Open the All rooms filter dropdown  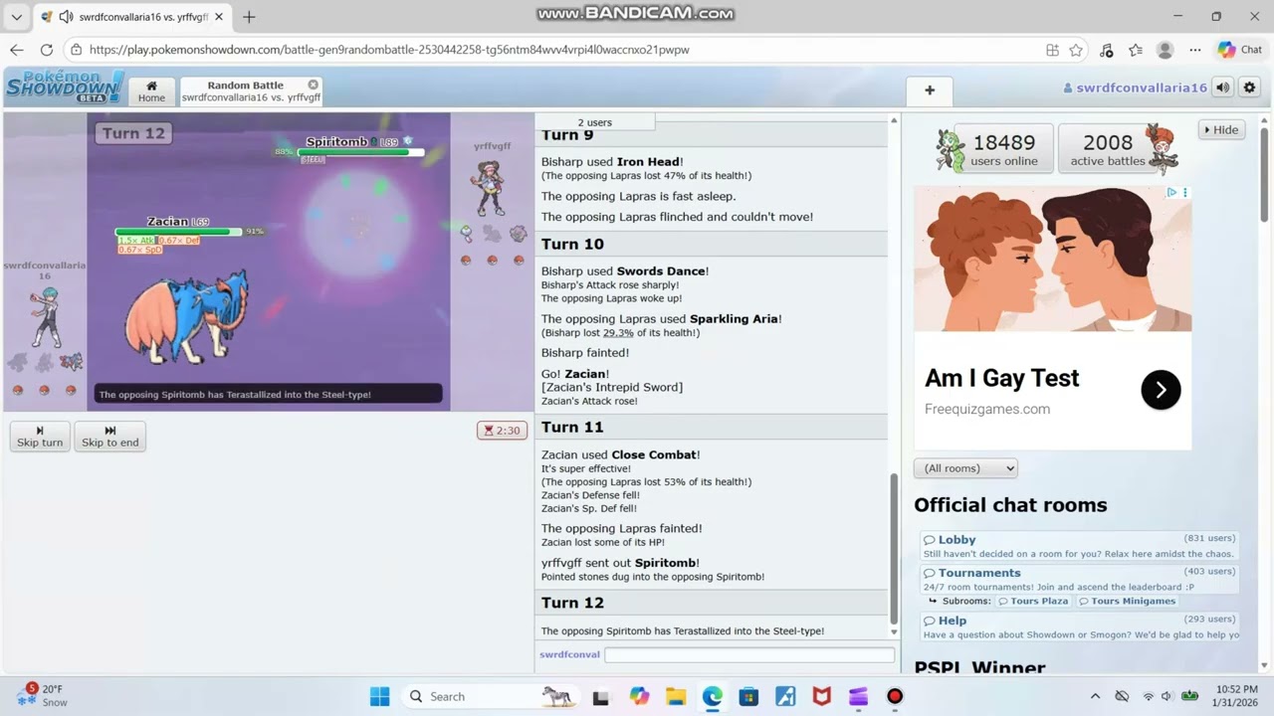pos(965,468)
